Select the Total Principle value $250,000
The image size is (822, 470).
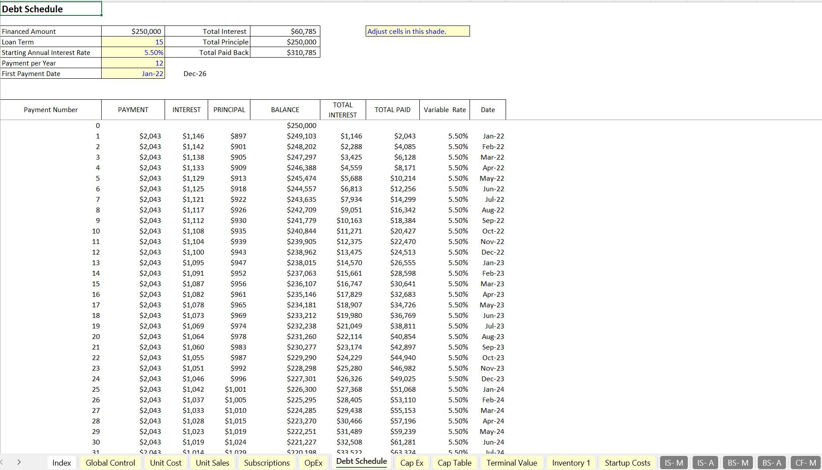point(285,42)
